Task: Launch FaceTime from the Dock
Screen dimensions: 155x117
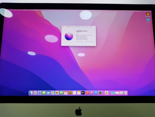Action: click(61, 93)
